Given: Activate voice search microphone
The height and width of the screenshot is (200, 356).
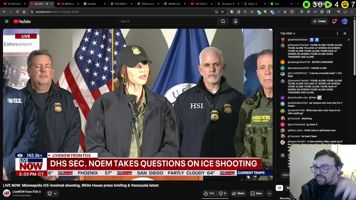Looking at the screenshot, I should click(236, 21).
